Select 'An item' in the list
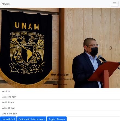The image size is (120, 121). [60, 91]
